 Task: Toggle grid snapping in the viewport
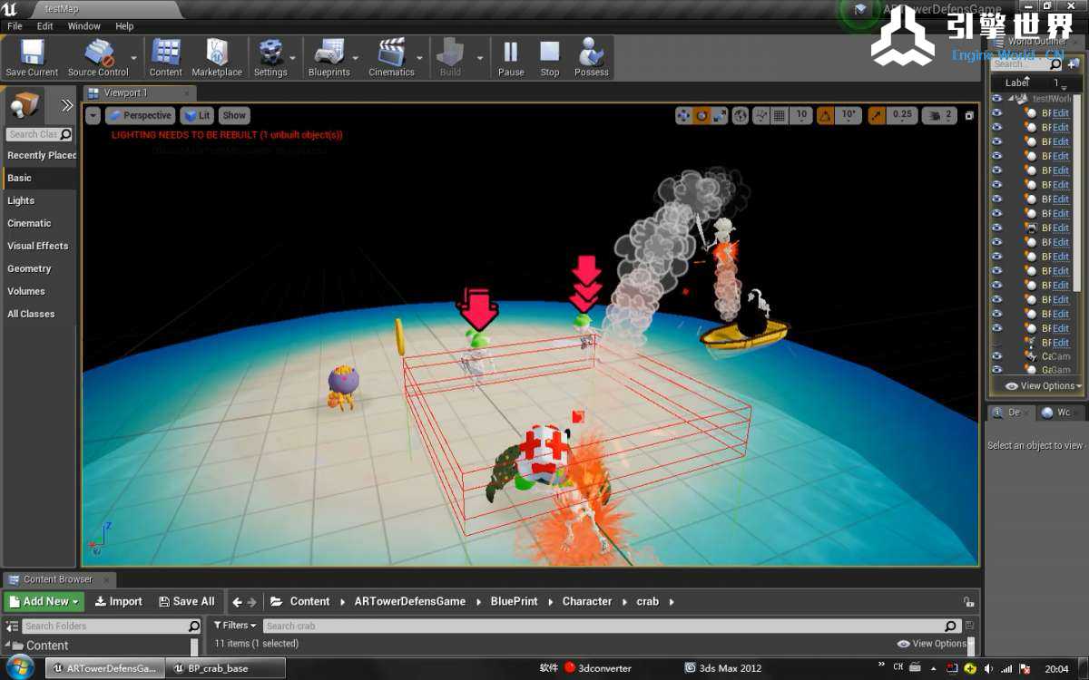[779, 115]
